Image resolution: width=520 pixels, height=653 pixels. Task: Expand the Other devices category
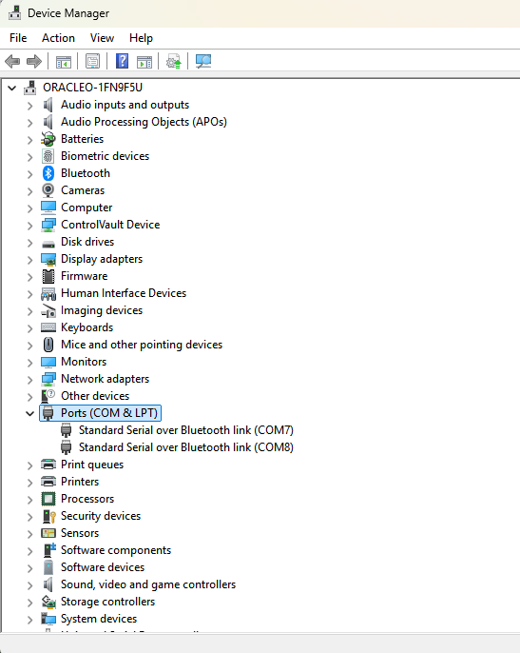pos(30,396)
